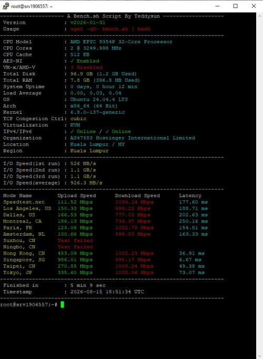The width and height of the screenshot is (263, 359).
Task: Click the Speedtest.net node row name
Action: (x=24, y=202)
